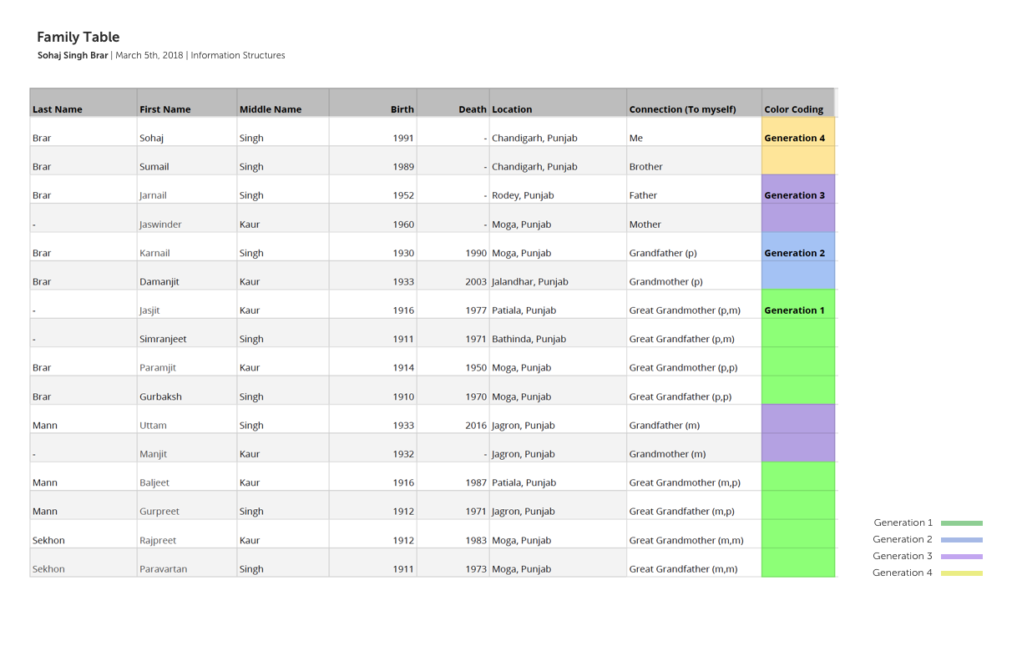The image size is (1022, 661).
Task: Click the birth year 1989 cell
Action: [x=403, y=167]
